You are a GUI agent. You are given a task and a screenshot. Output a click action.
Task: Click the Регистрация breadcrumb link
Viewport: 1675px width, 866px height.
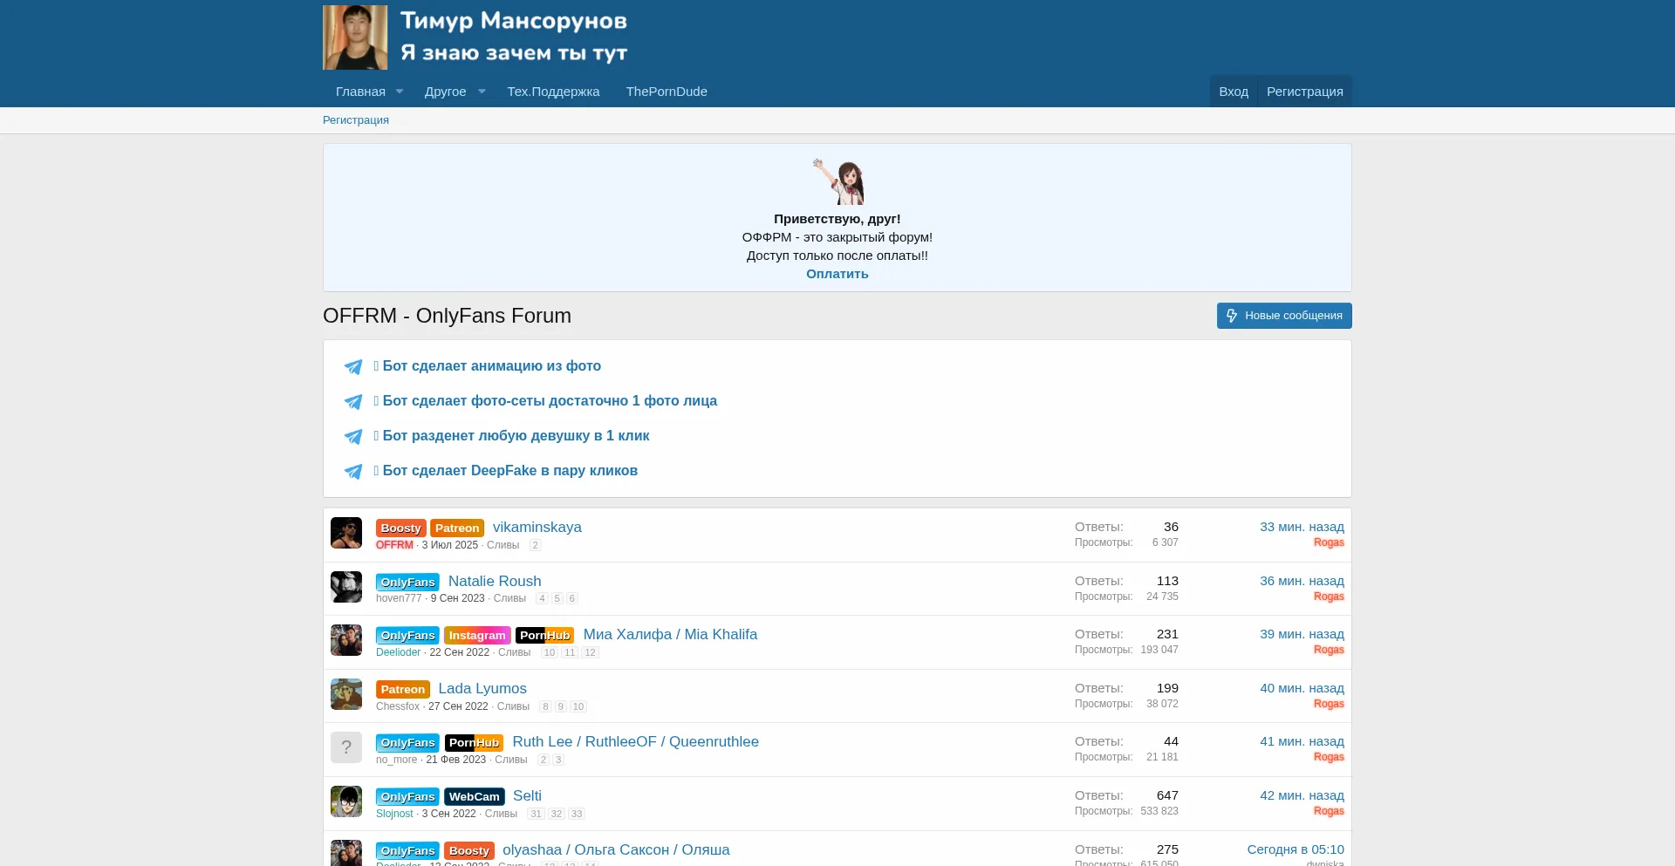(356, 120)
